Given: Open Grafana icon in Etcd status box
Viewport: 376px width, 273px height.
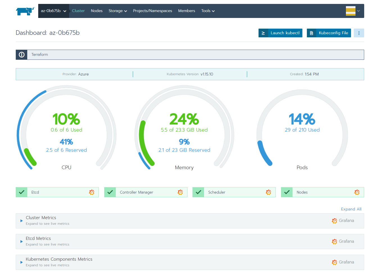Looking at the screenshot, I should click(92, 192).
